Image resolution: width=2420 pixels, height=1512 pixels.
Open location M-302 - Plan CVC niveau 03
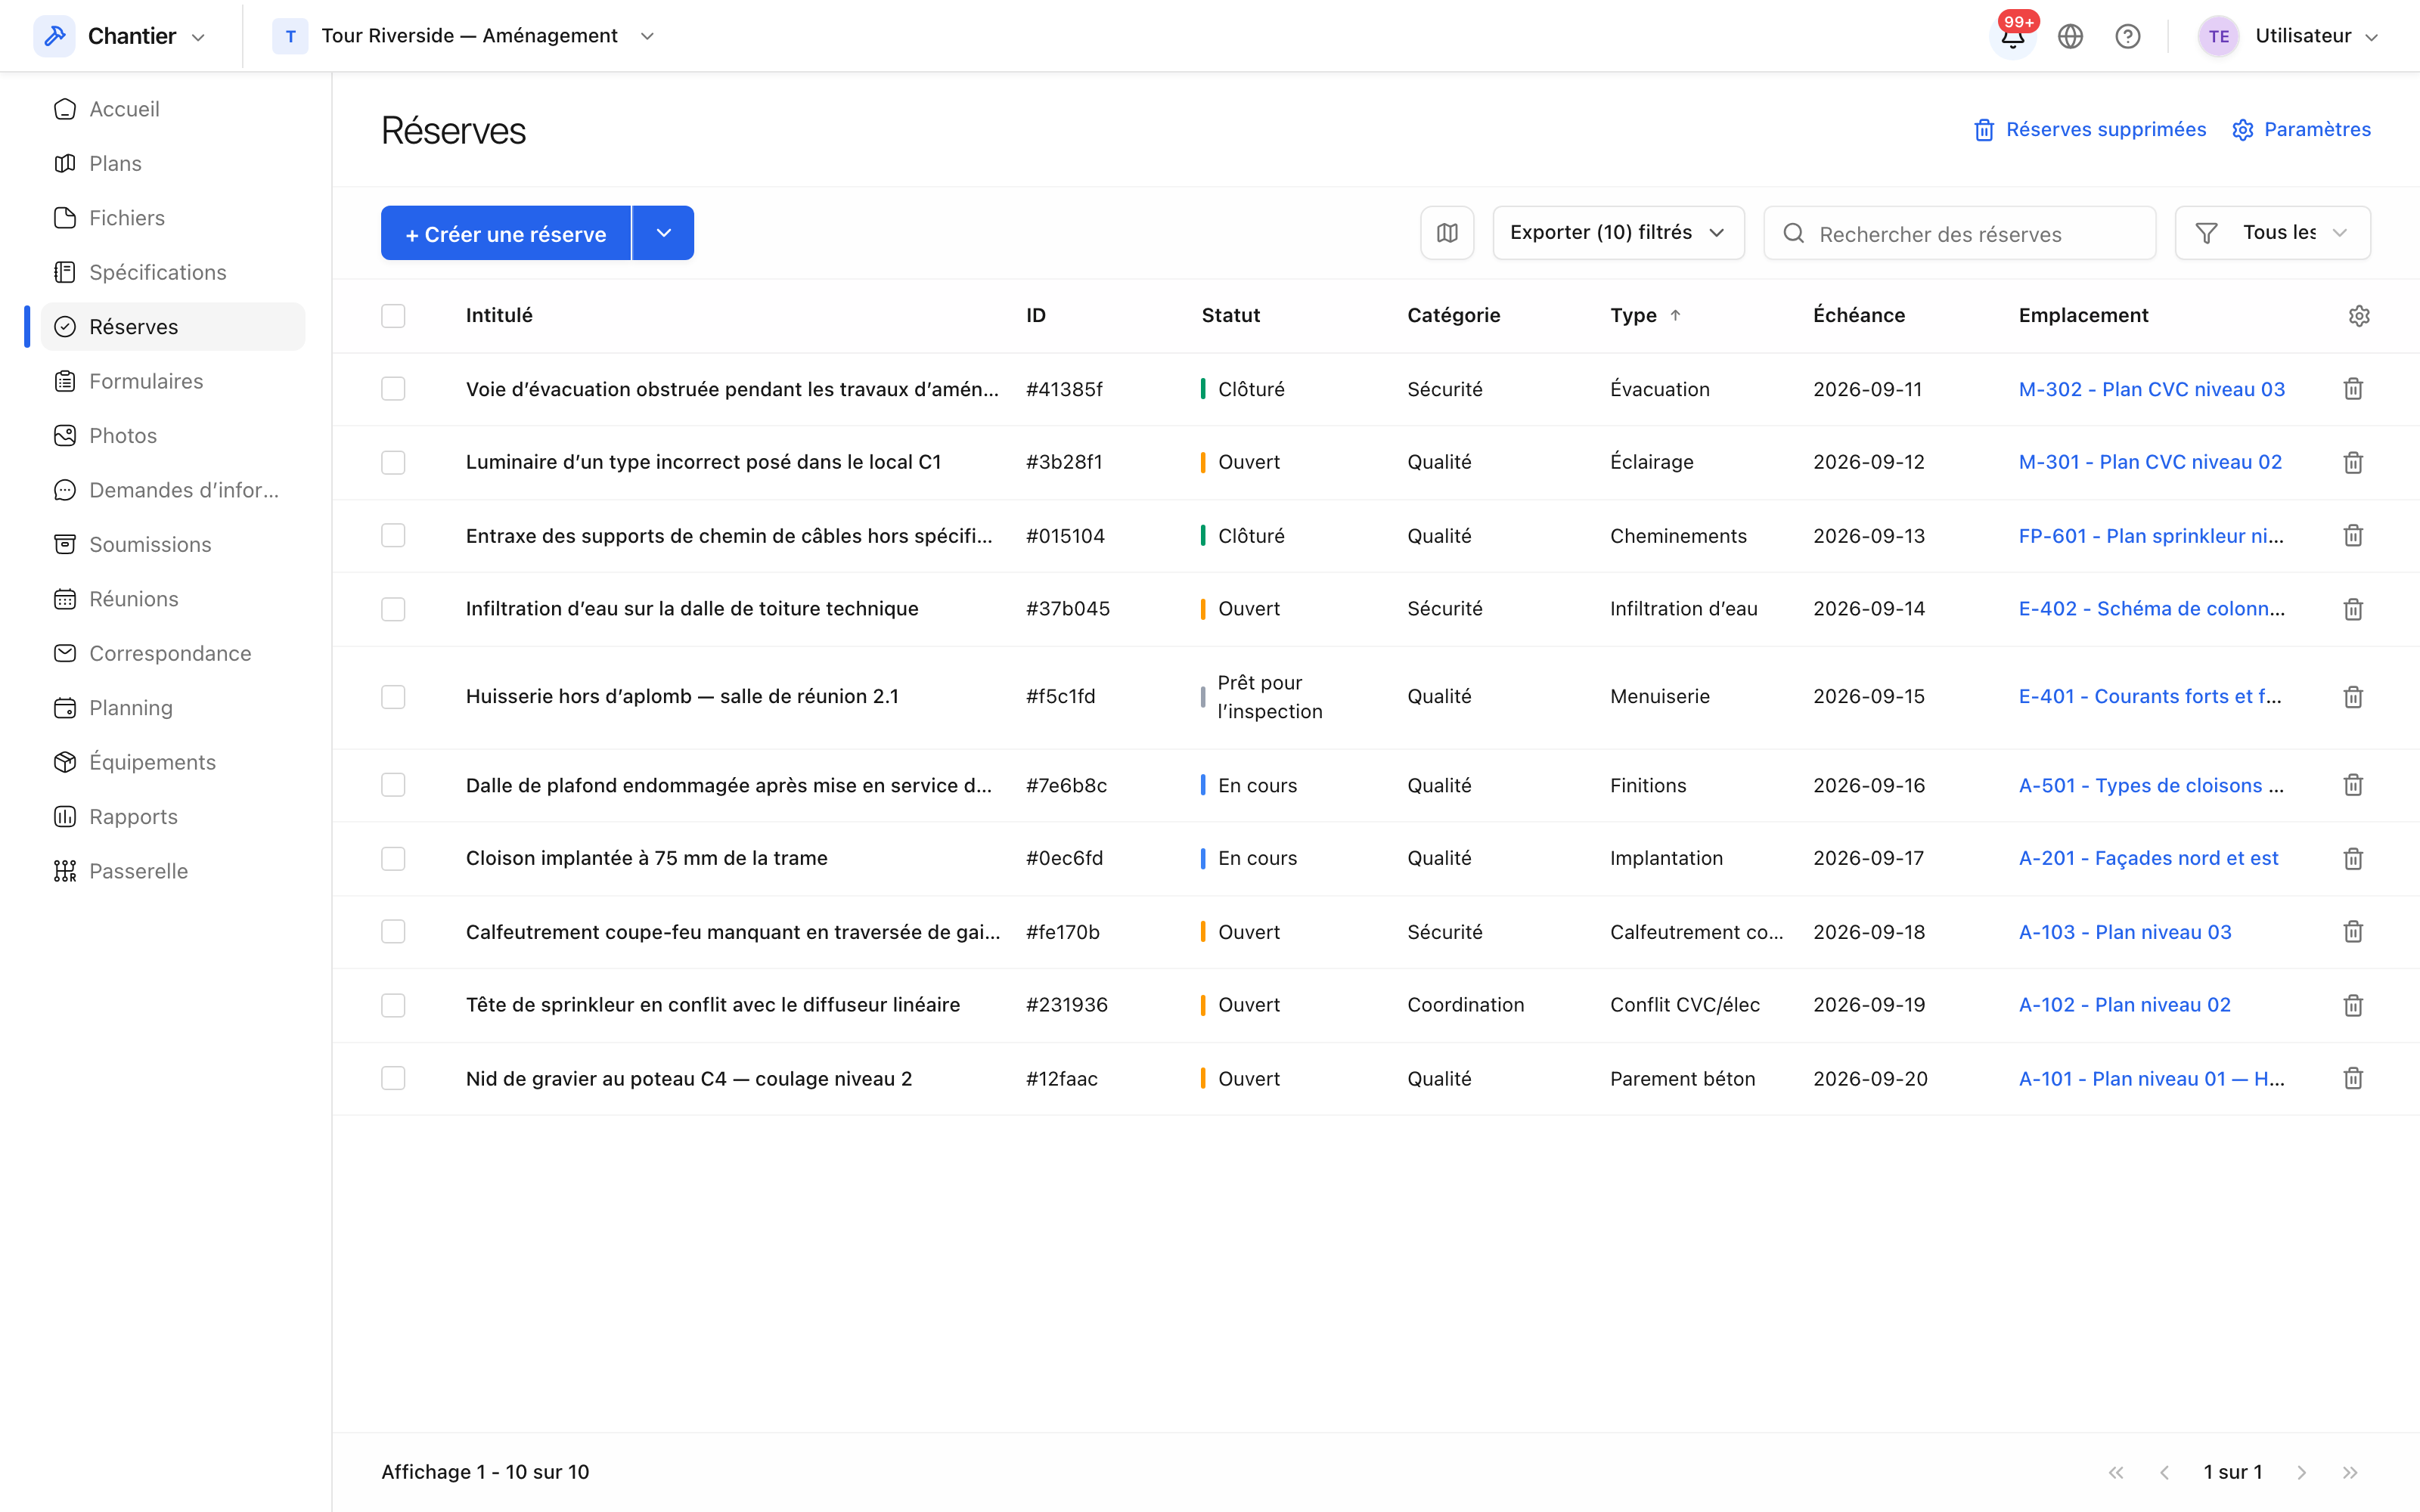(x=2151, y=389)
